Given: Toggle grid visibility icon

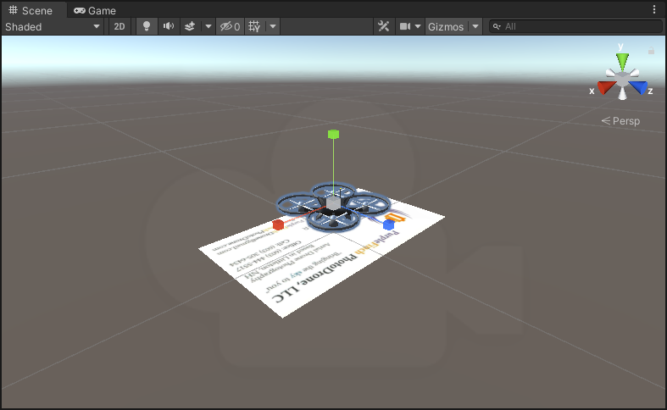Looking at the screenshot, I should (254, 27).
